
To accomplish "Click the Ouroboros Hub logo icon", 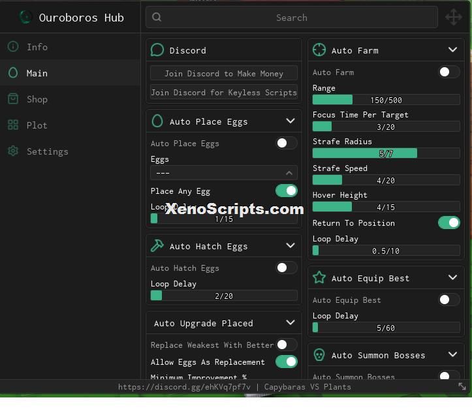I will (x=26, y=17).
